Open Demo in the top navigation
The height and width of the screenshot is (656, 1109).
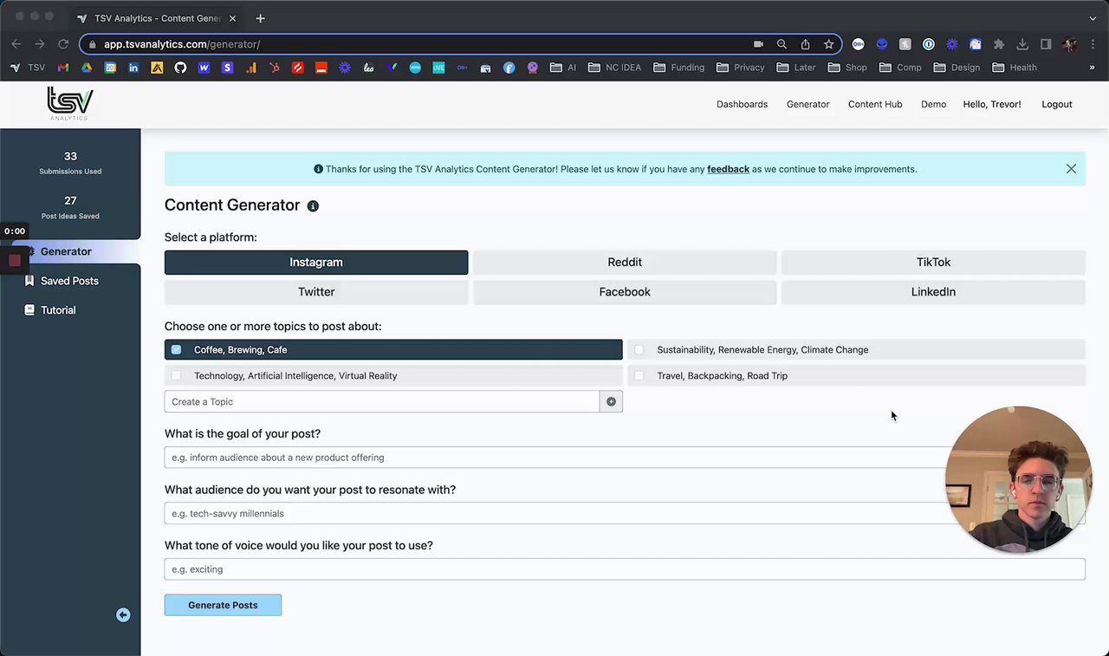933,104
